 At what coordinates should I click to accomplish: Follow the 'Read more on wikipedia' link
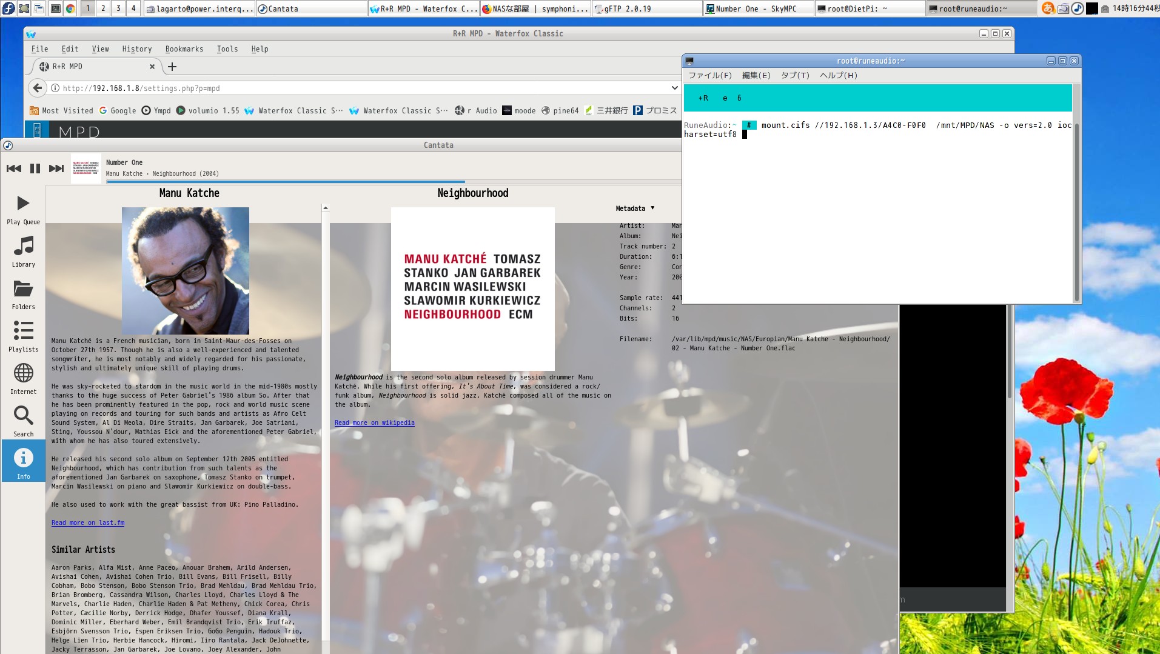pos(374,422)
